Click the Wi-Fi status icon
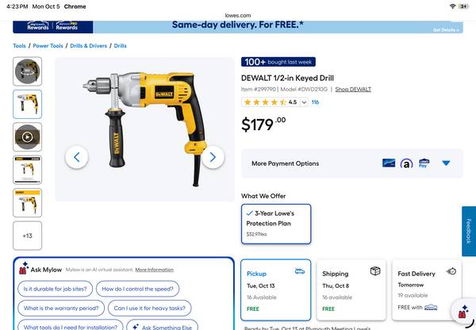The width and height of the screenshot is (476, 330). [x=452, y=6]
